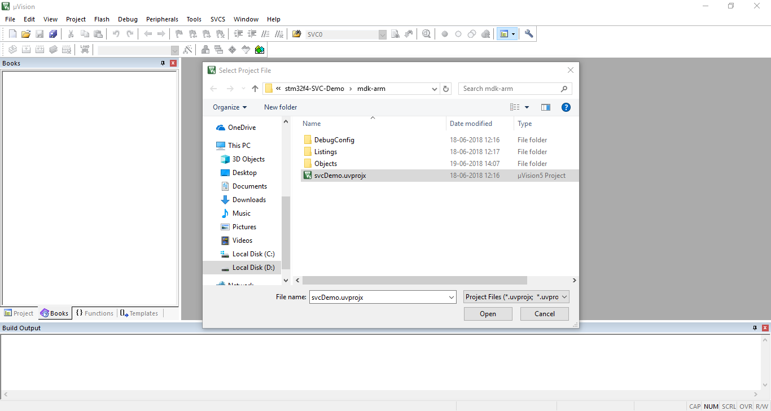
Task: Click the Navigate Forwards arrow
Action: pos(161,34)
